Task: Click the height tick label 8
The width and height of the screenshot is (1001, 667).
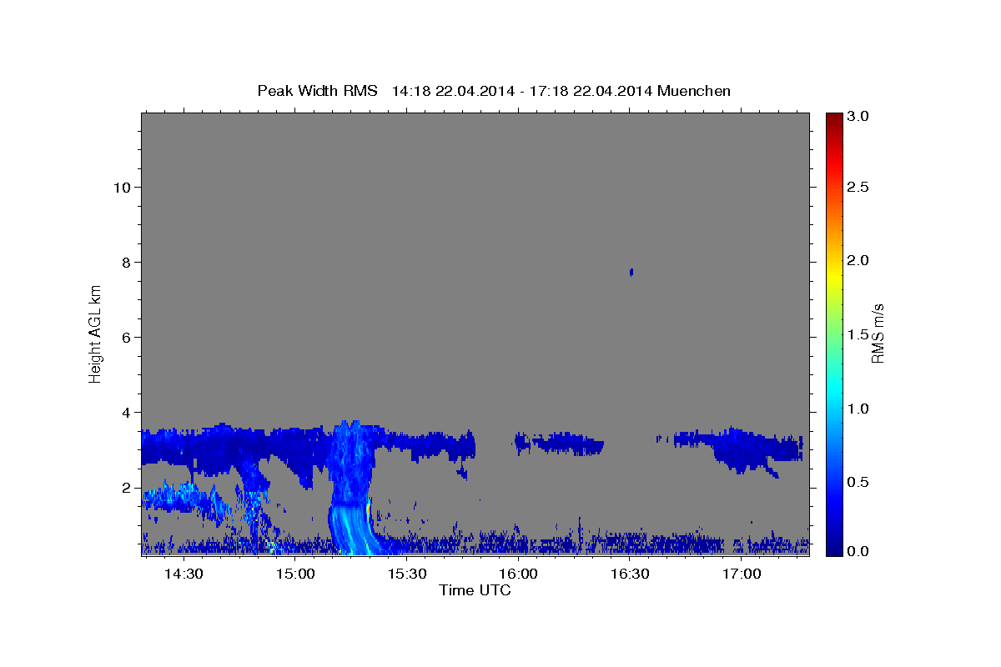Action: click(x=126, y=262)
